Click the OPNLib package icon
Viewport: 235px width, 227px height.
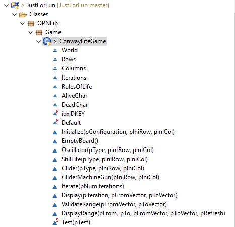(31, 23)
